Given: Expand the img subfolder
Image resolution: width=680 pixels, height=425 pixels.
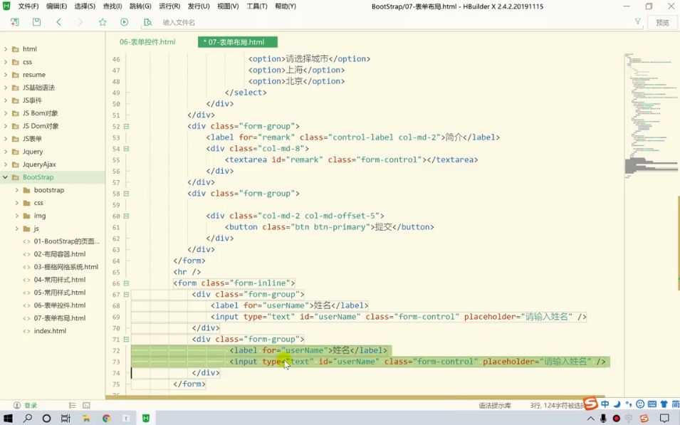Looking at the screenshot, I should click(x=17, y=216).
